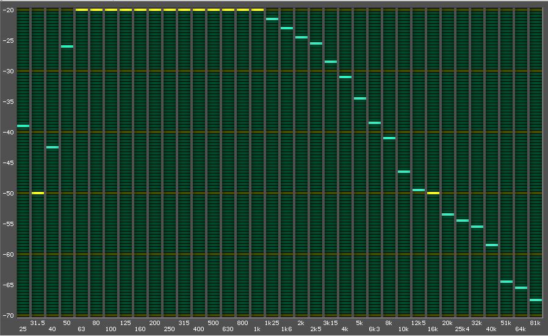Pick the cyan peak marker in the 2k5 band
Image resolution: width=548 pixels, height=336 pixels.
(x=316, y=43)
